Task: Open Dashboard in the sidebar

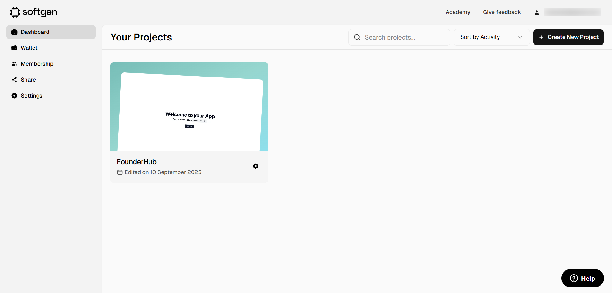Action: coord(51,32)
